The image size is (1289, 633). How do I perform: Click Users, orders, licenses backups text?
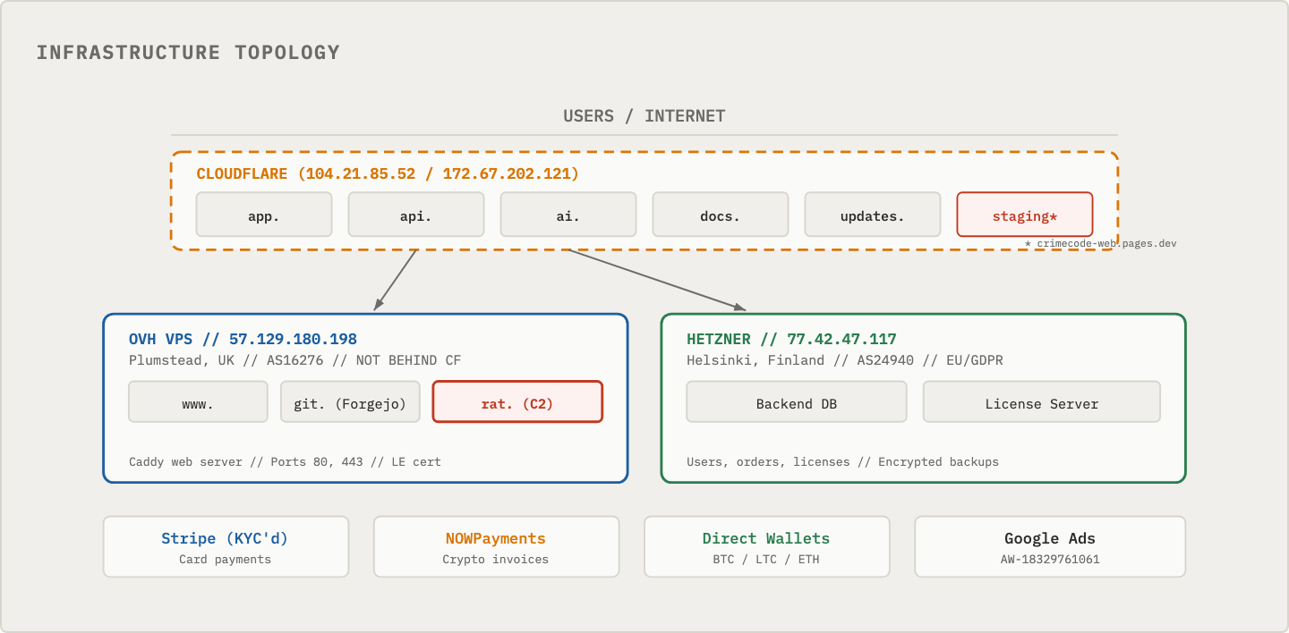click(842, 462)
